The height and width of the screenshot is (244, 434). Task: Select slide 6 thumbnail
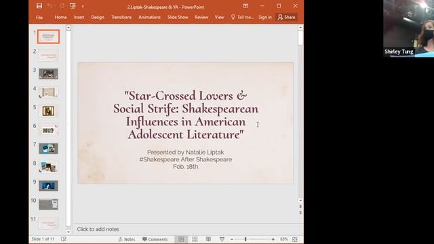(48, 130)
